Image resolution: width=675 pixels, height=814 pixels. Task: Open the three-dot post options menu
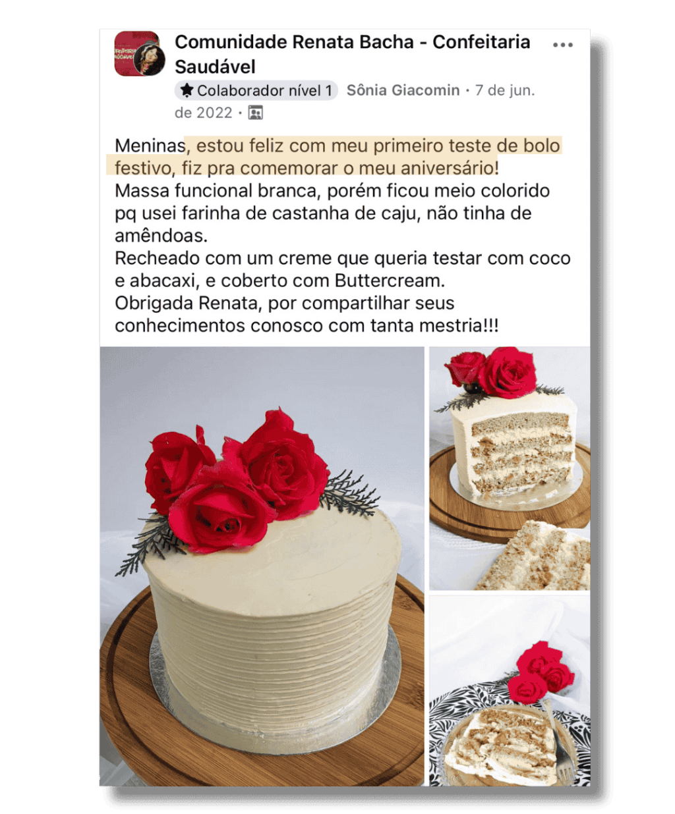(x=562, y=45)
